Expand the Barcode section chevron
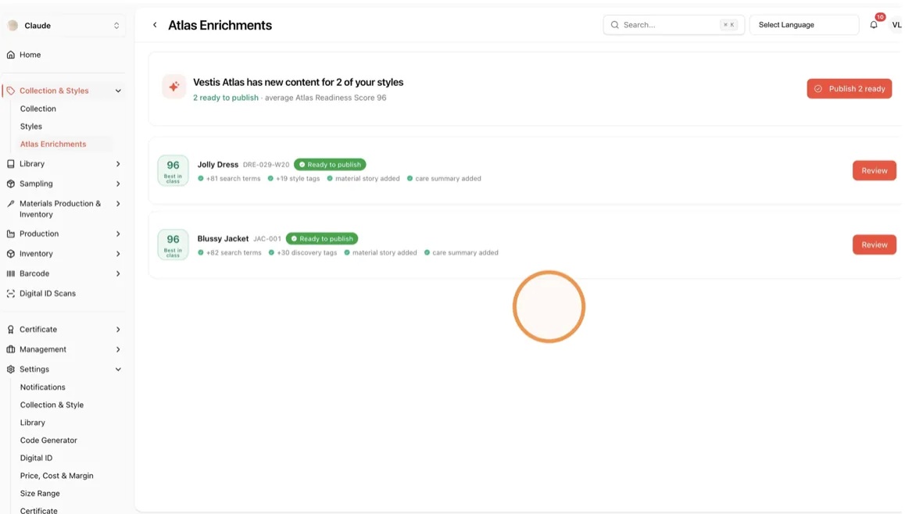The width and height of the screenshot is (905, 514). [x=118, y=273]
